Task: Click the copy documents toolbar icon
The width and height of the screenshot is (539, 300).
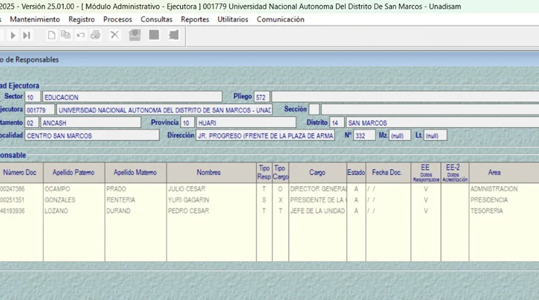Action: [x=66, y=35]
